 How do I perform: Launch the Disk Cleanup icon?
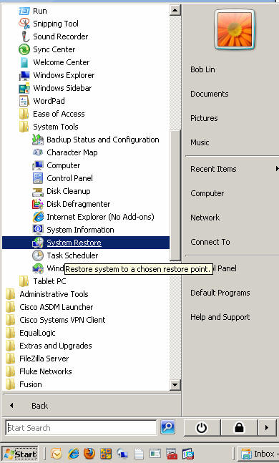tap(38, 191)
